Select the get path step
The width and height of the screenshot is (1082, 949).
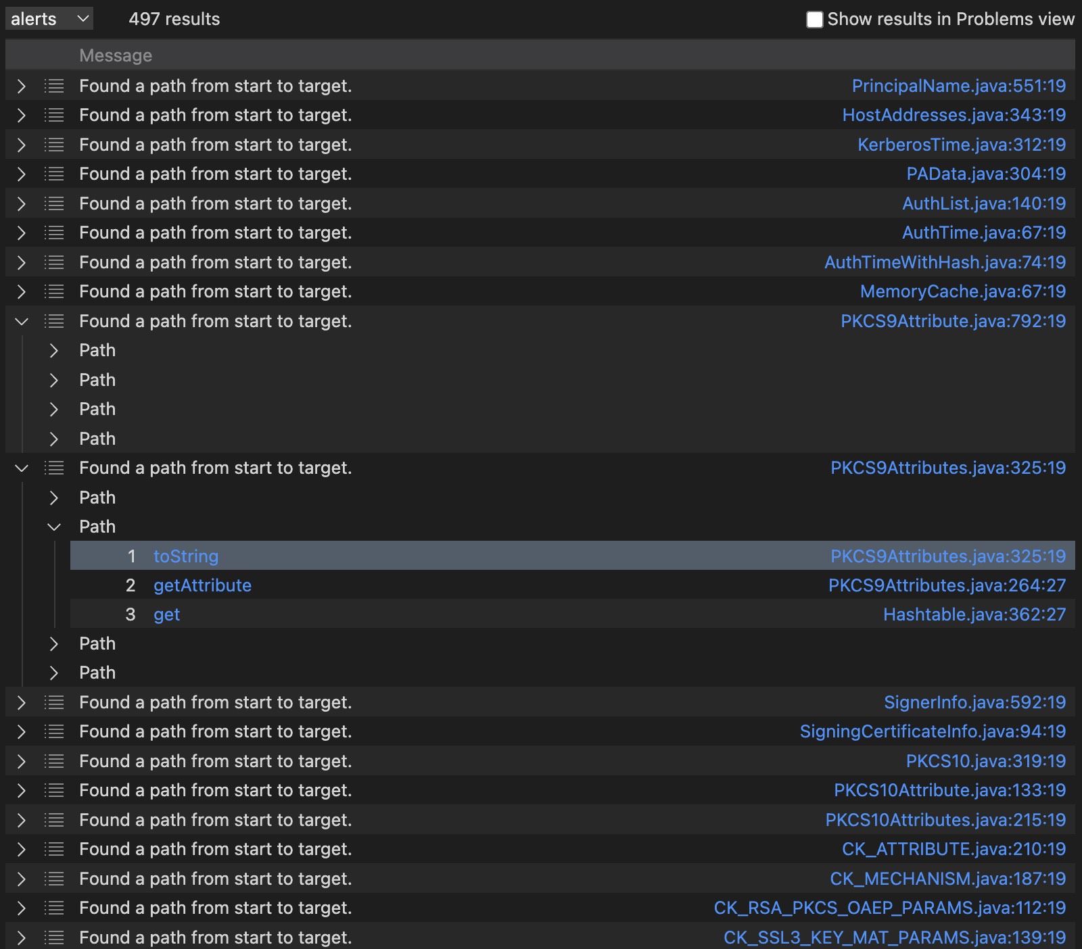point(166,614)
